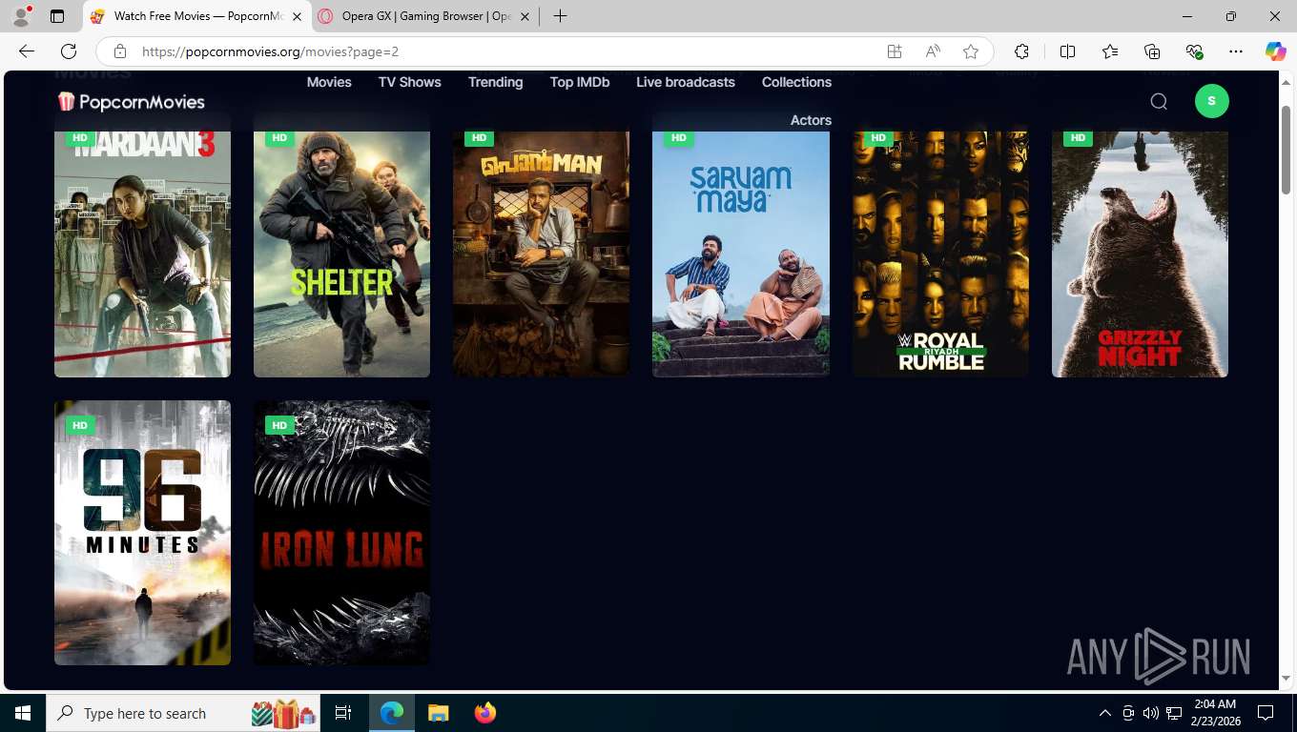Toggle Split screen icon
The width and height of the screenshot is (1297, 732).
coord(1068,51)
